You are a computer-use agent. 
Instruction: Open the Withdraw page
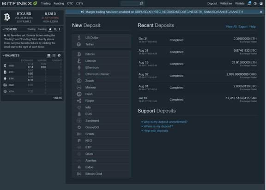(226, 3)
